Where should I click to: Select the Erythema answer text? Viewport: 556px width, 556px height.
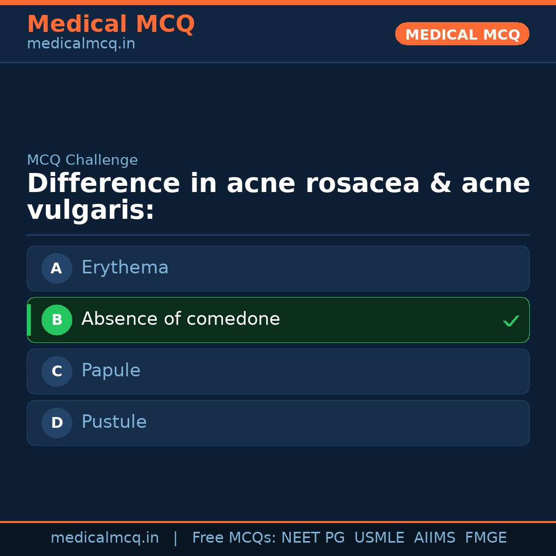(125, 268)
